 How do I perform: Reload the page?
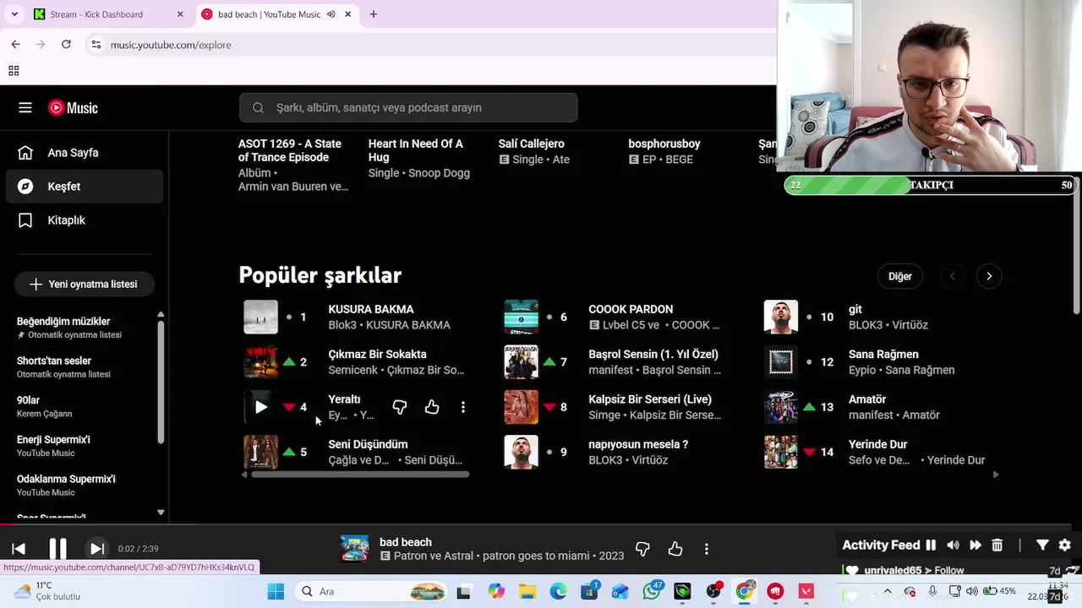pos(66,45)
